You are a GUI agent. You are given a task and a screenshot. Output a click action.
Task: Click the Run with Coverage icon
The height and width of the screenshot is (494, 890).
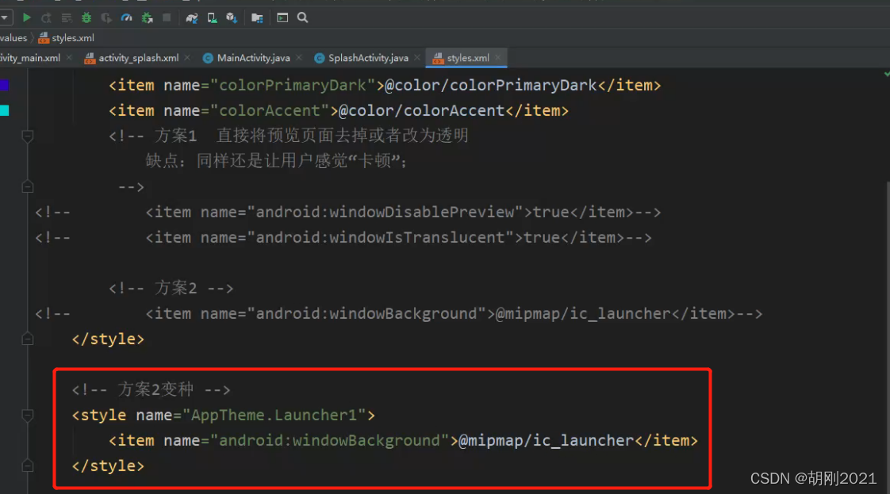coord(106,17)
